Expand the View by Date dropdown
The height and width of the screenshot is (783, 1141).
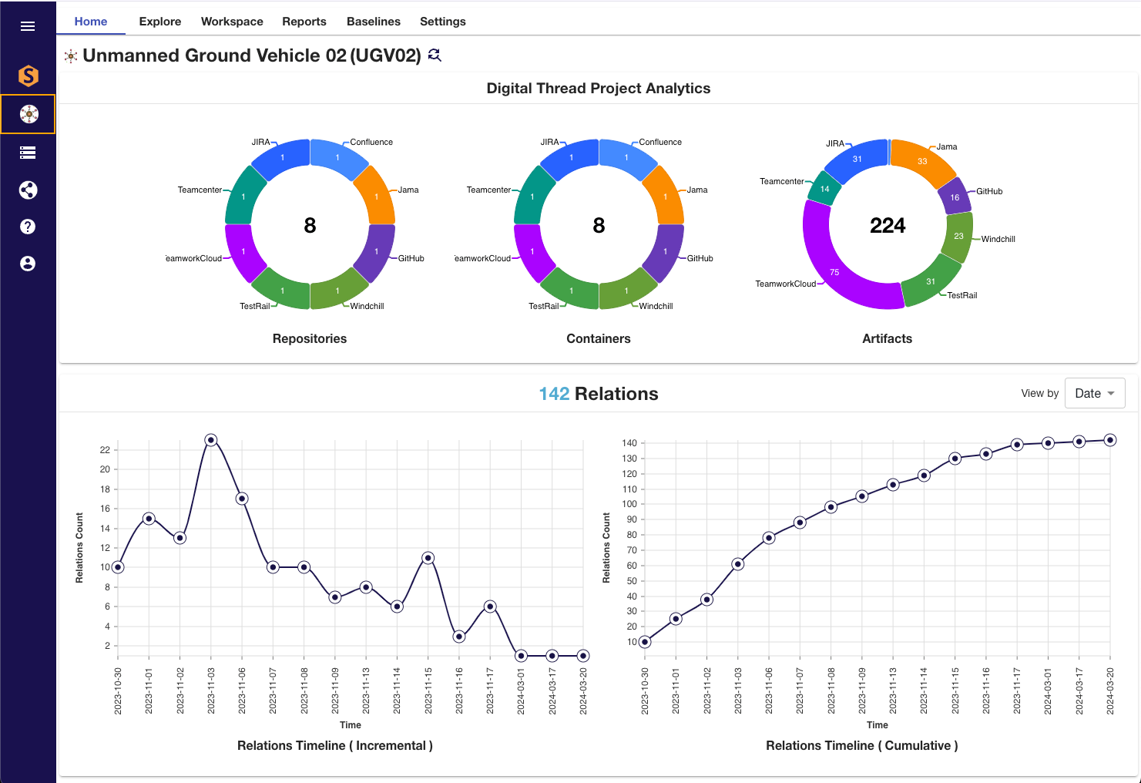(x=1094, y=393)
